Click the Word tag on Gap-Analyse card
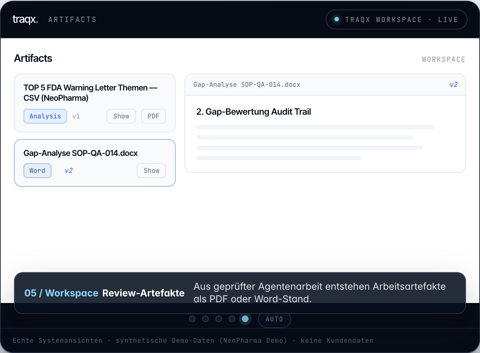The width and height of the screenshot is (480, 353). 37,171
